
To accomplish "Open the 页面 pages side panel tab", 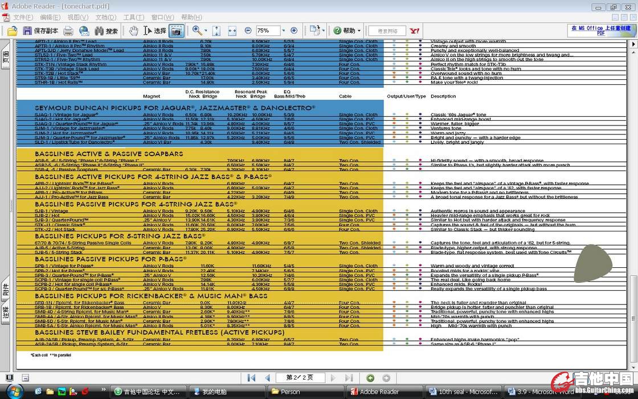I will pos(5,58).
